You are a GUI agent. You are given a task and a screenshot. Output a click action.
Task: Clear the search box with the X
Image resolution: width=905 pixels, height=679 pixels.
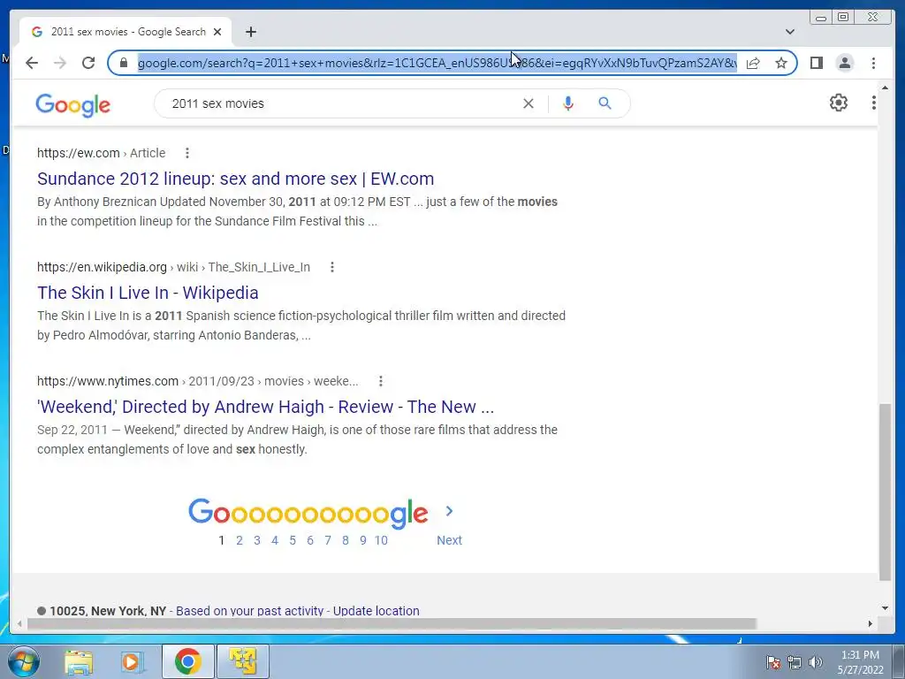(529, 103)
